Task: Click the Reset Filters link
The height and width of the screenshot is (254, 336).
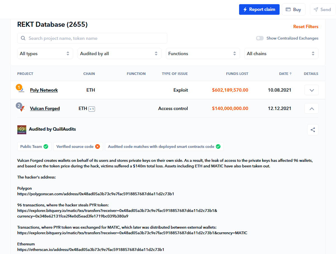Action: click(x=306, y=27)
